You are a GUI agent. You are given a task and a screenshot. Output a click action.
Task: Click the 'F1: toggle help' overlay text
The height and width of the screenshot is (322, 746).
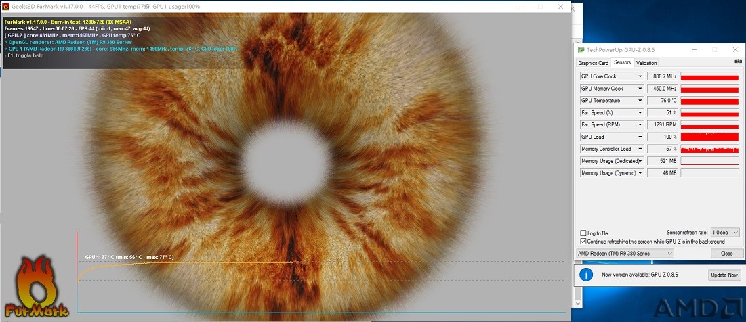24,55
